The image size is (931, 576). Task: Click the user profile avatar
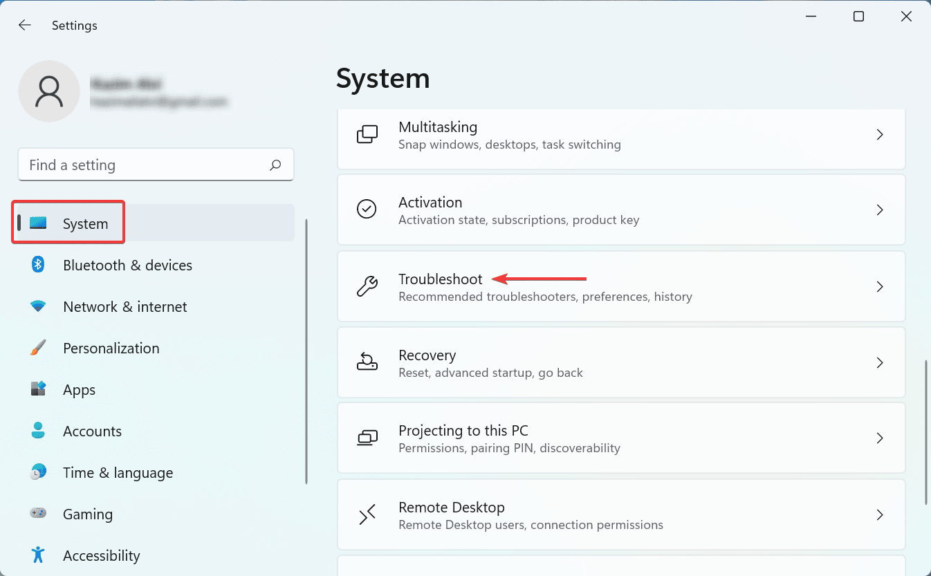pyautogui.click(x=49, y=91)
